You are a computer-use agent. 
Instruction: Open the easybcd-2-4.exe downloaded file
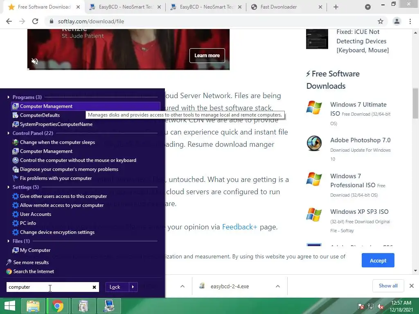(230, 287)
